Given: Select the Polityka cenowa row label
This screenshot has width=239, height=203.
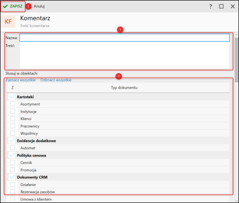Looking at the screenshot, I should tap(31, 156).
